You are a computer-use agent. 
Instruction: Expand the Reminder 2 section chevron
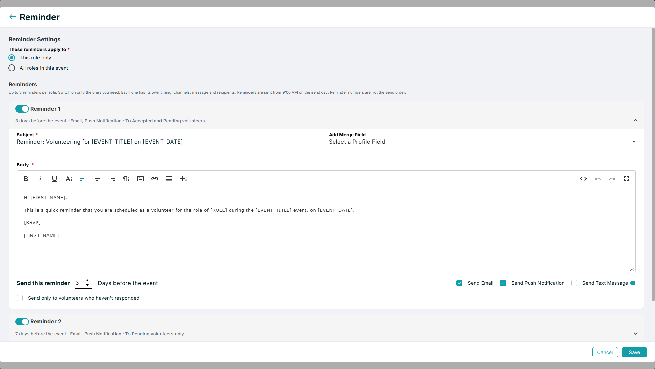(635, 334)
